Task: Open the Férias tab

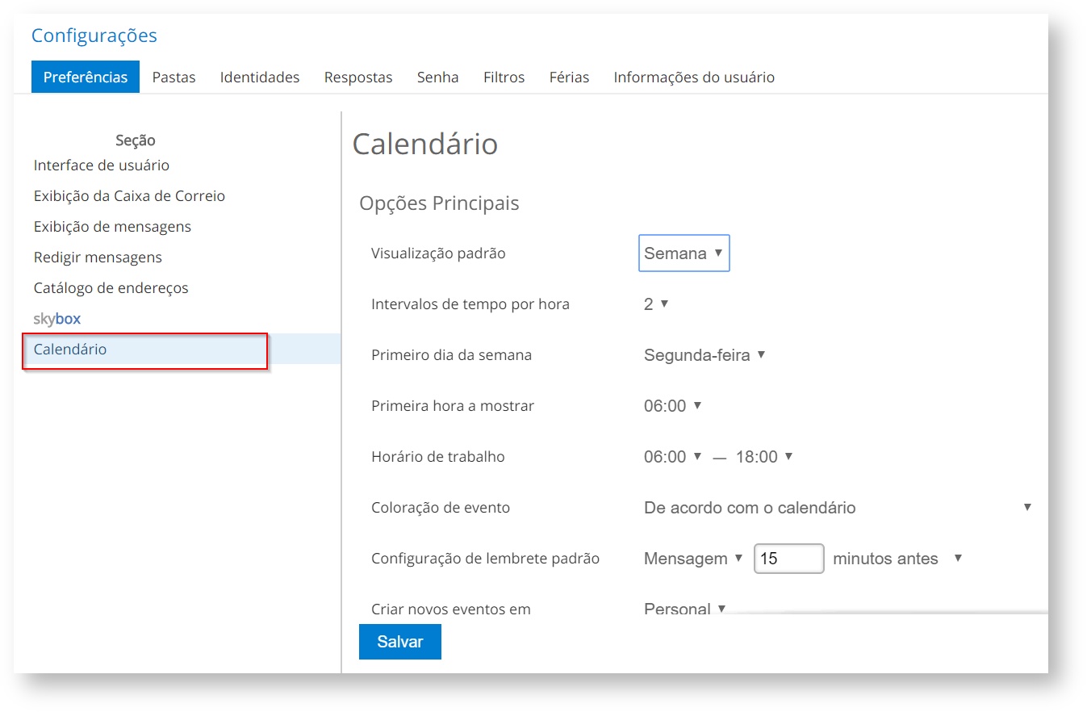Action: click(x=569, y=77)
